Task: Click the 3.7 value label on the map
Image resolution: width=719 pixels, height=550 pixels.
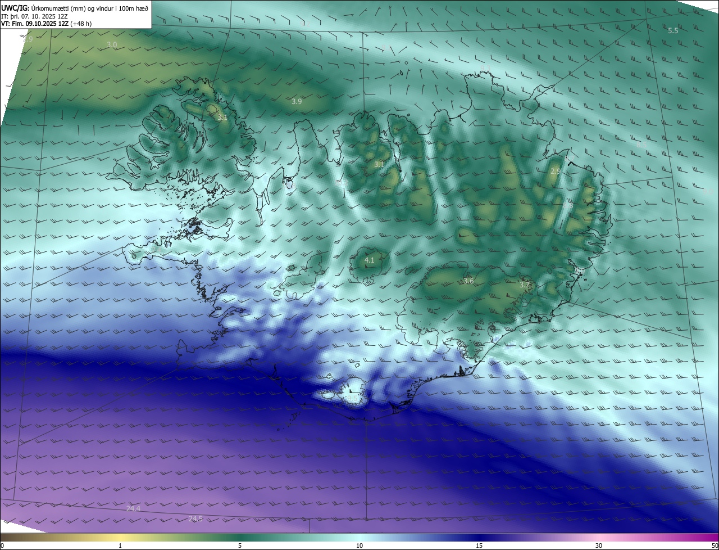Action: 524,285
